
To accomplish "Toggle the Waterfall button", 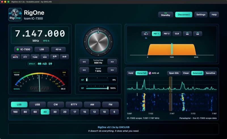I will (142, 73).
